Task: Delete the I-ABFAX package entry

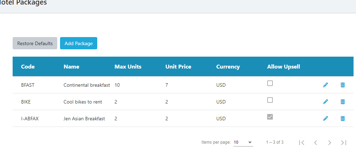Action: [x=343, y=119]
